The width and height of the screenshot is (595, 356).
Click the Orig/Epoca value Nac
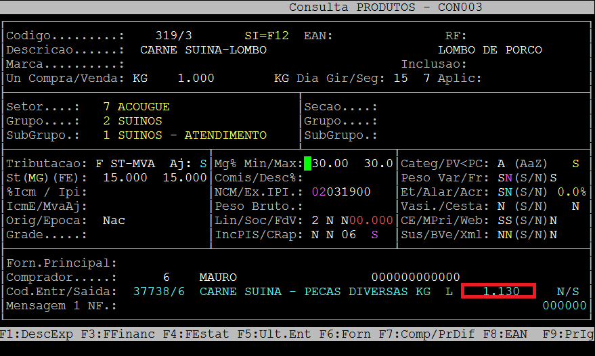pyautogui.click(x=114, y=221)
